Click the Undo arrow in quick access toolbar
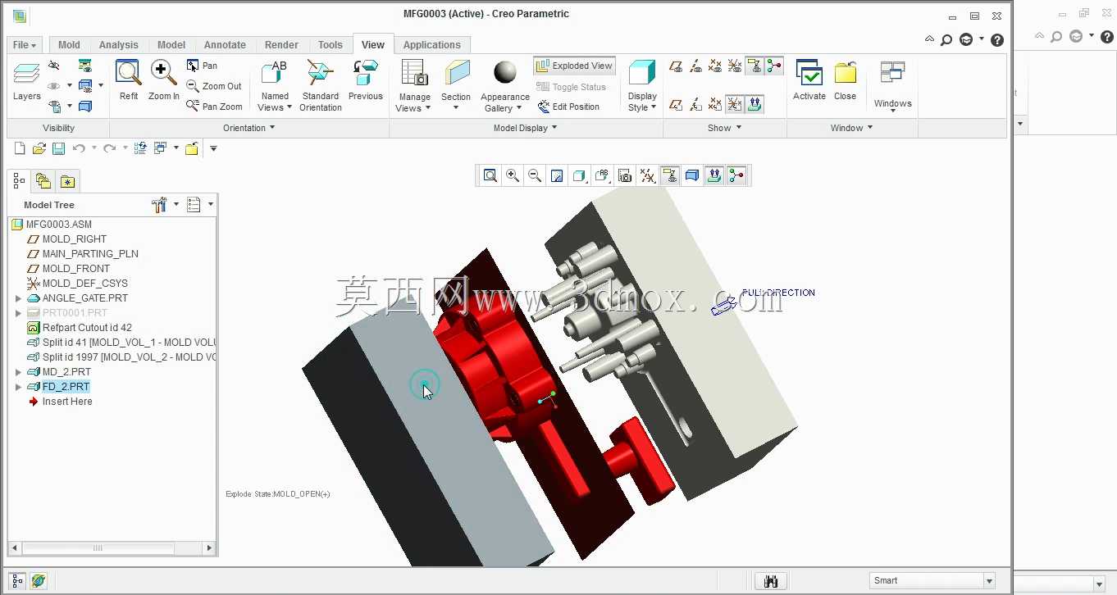Screen dimensions: 1117x595 click(79, 148)
